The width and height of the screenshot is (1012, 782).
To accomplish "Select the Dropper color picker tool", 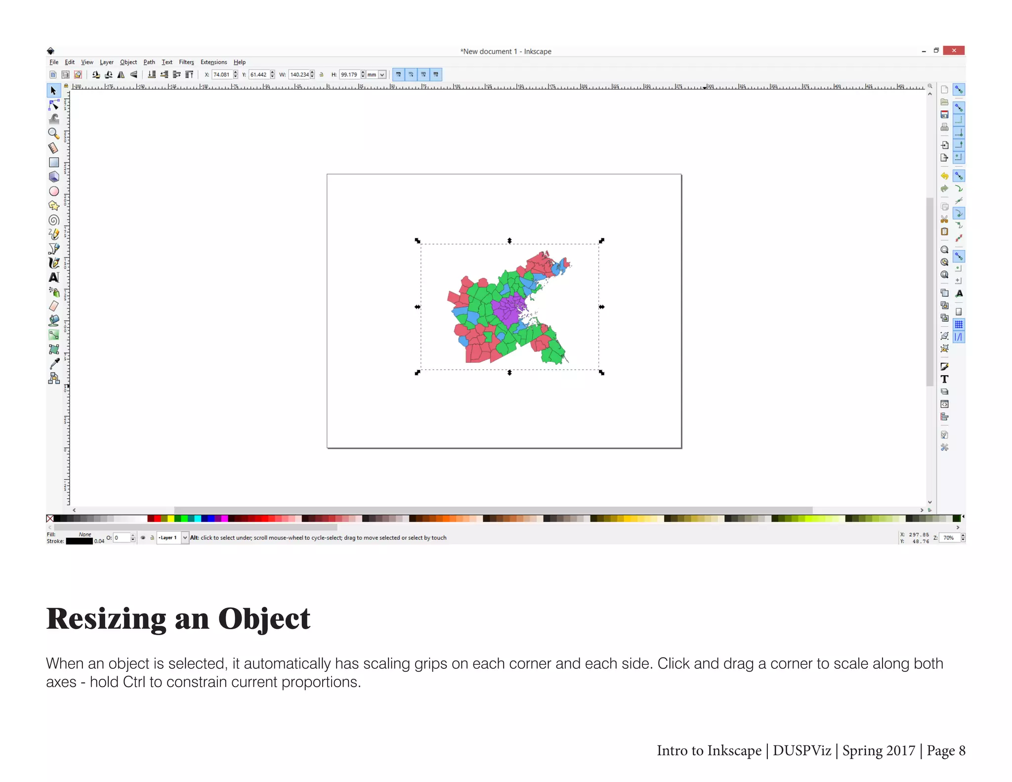I will click(x=53, y=364).
